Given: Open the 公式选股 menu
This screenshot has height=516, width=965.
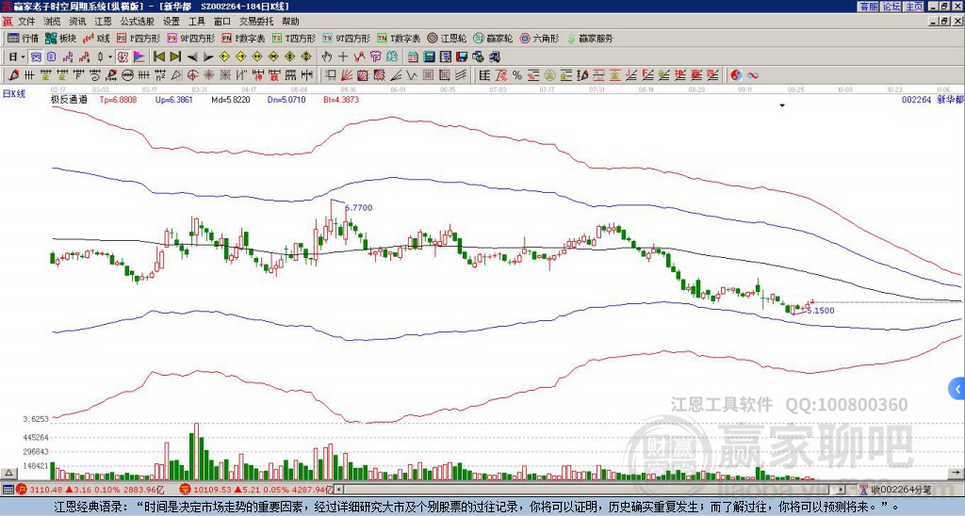Looking at the screenshot, I should 138,22.
